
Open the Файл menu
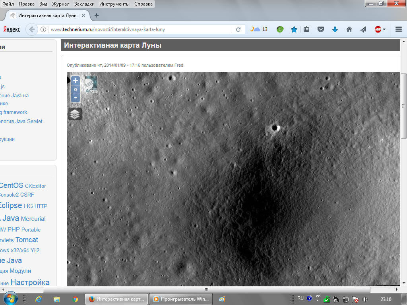pyautogui.click(x=8, y=4)
